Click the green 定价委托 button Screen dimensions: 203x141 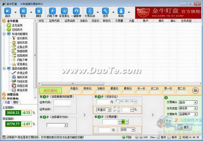coord(50,91)
